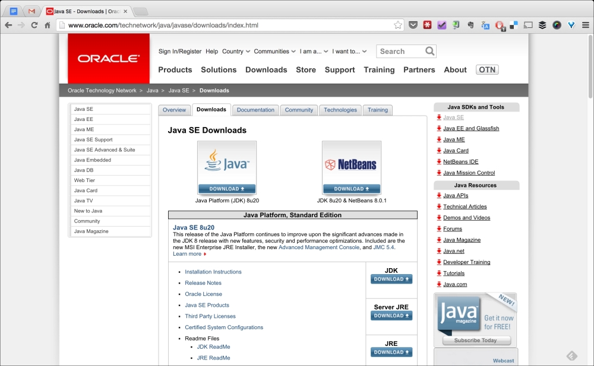The width and height of the screenshot is (594, 366).
Task: Open the Oracle License link
Action: tap(203, 294)
